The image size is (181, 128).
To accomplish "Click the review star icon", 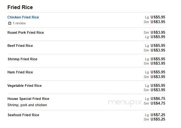I will (10, 23).
